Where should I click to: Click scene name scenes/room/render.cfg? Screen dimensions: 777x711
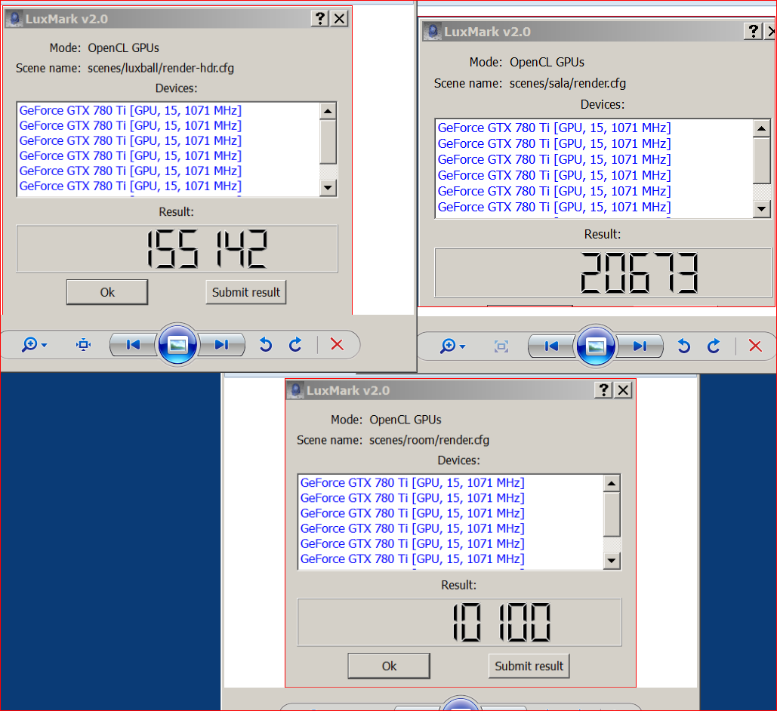tap(429, 440)
